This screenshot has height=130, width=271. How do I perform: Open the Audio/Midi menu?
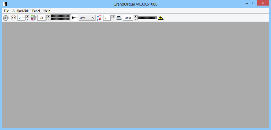tap(21, 11)
